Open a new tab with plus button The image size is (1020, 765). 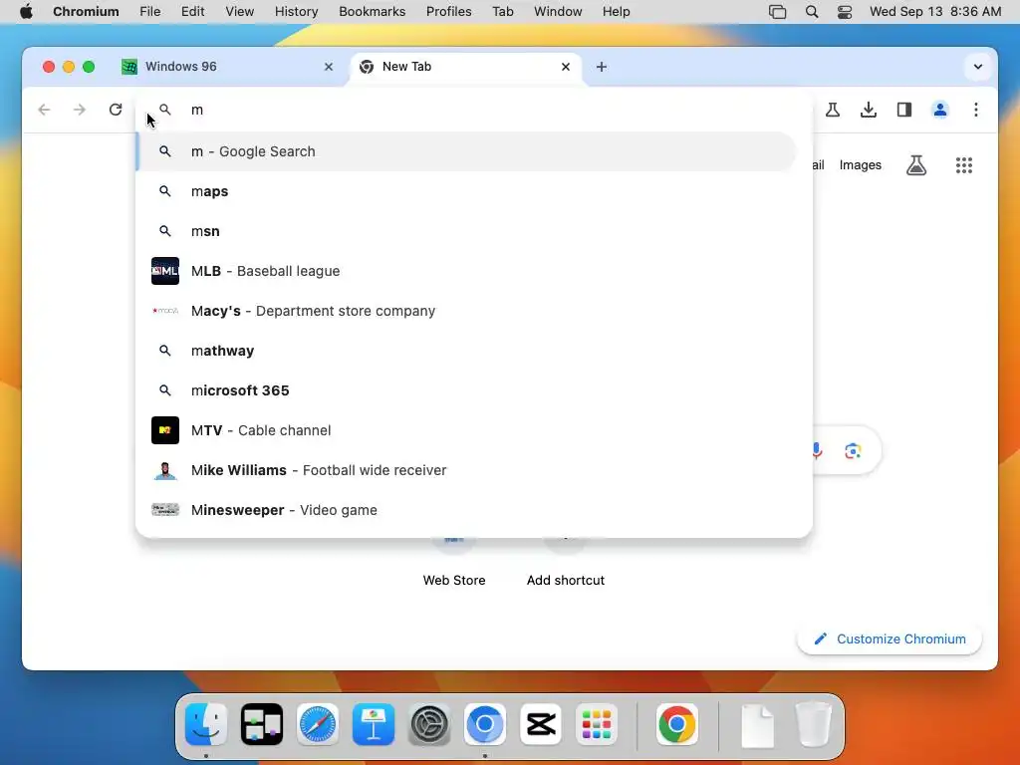pos(602,67)
